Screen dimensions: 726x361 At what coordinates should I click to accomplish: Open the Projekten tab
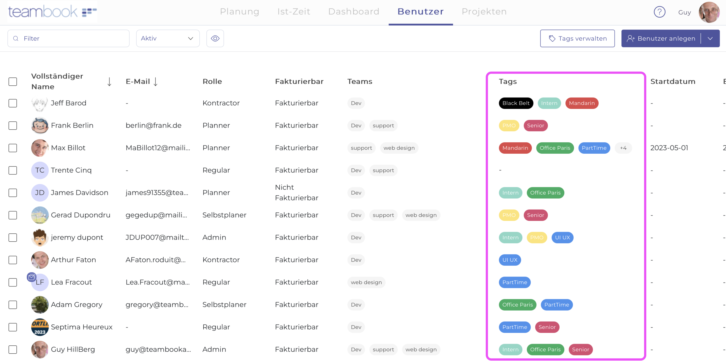(484, 12)
